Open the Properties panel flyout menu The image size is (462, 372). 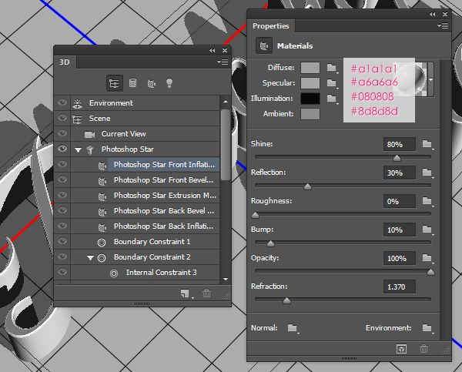click(443, 25)
